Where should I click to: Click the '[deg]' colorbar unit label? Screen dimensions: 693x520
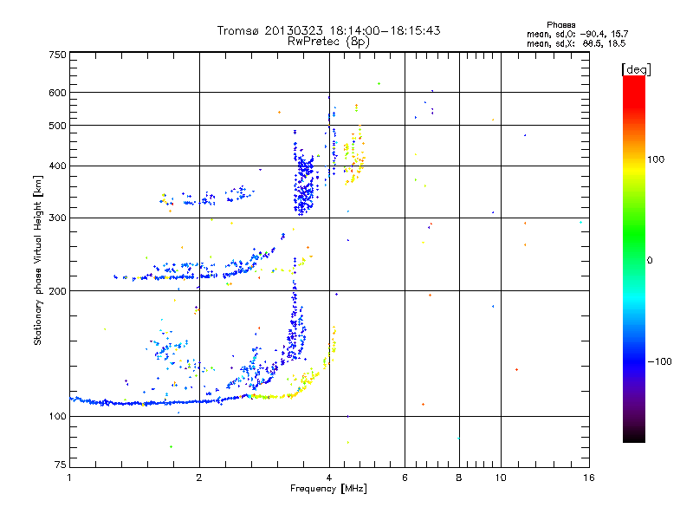click(636, 69)
